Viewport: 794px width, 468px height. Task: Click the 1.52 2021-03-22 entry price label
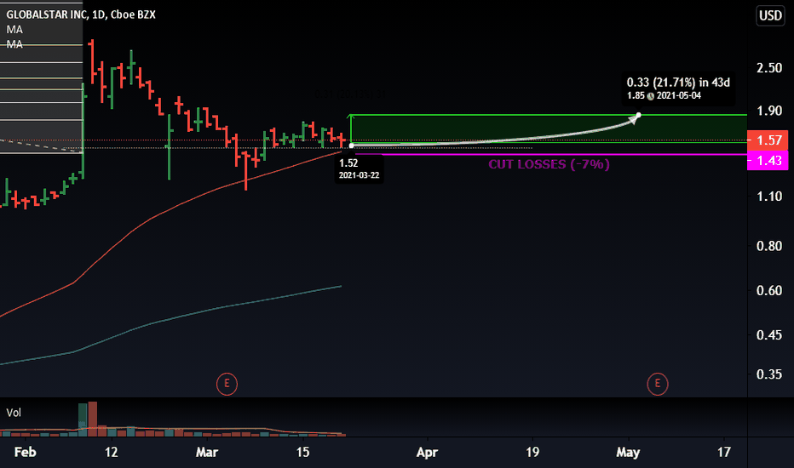[x=359, y=169]
